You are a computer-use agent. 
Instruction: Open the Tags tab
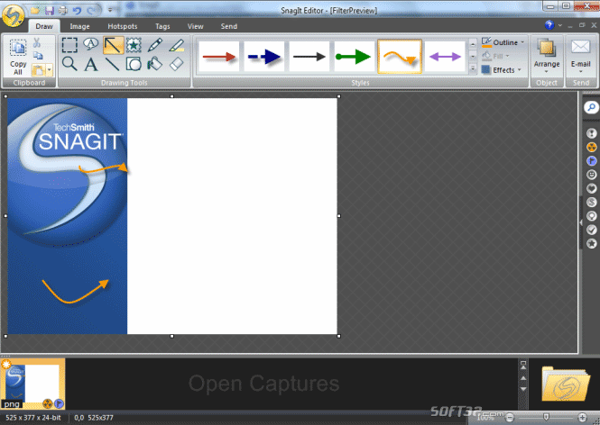tap(162, 26)
